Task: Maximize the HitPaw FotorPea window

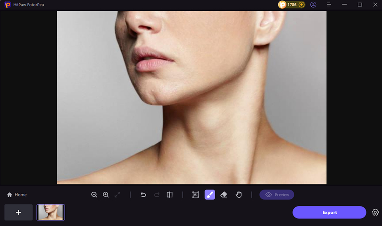Action: (x=360, y=5)
